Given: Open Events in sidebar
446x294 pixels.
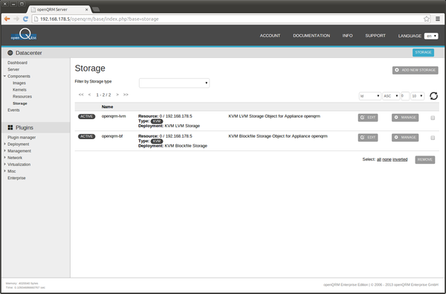Looking at the screenshot, I should tap(13, 110).
